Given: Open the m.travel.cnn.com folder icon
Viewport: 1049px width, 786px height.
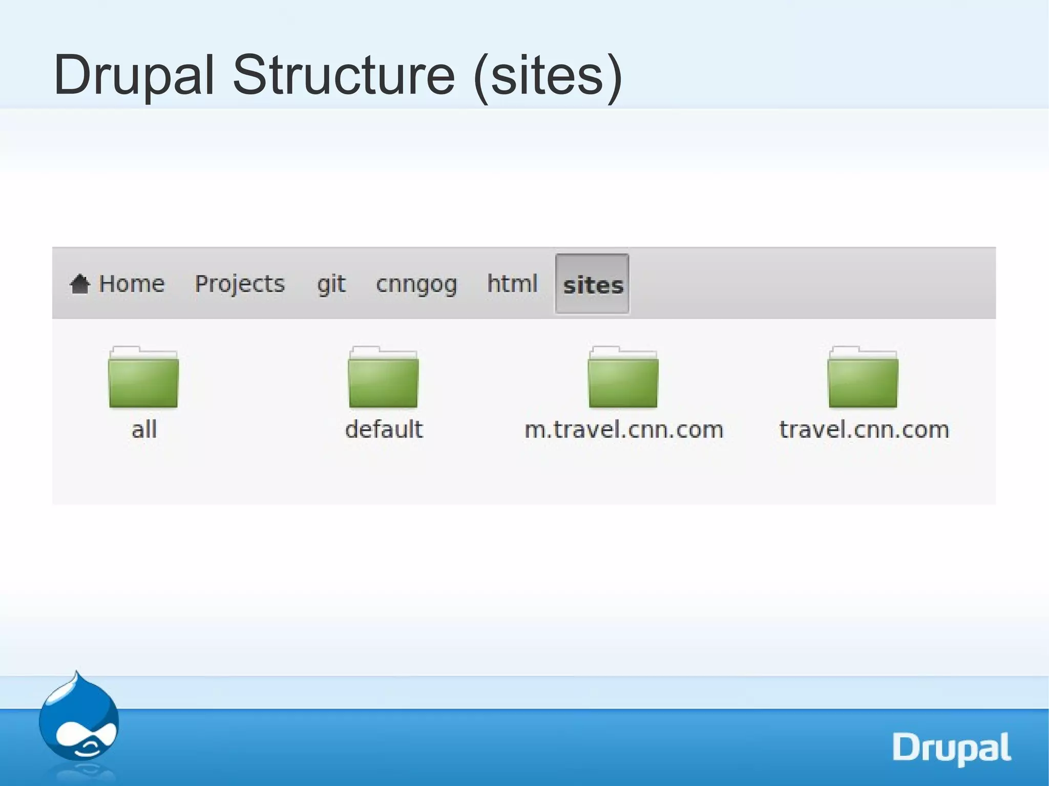Looking at the screenshot, I should (623, 377).
